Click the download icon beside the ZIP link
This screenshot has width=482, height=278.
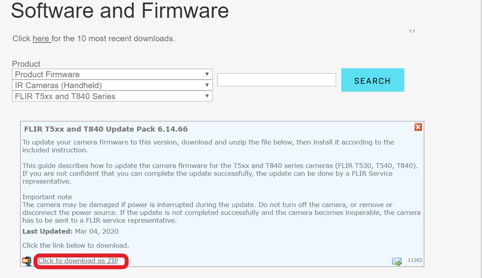click(x=27, y=261)
